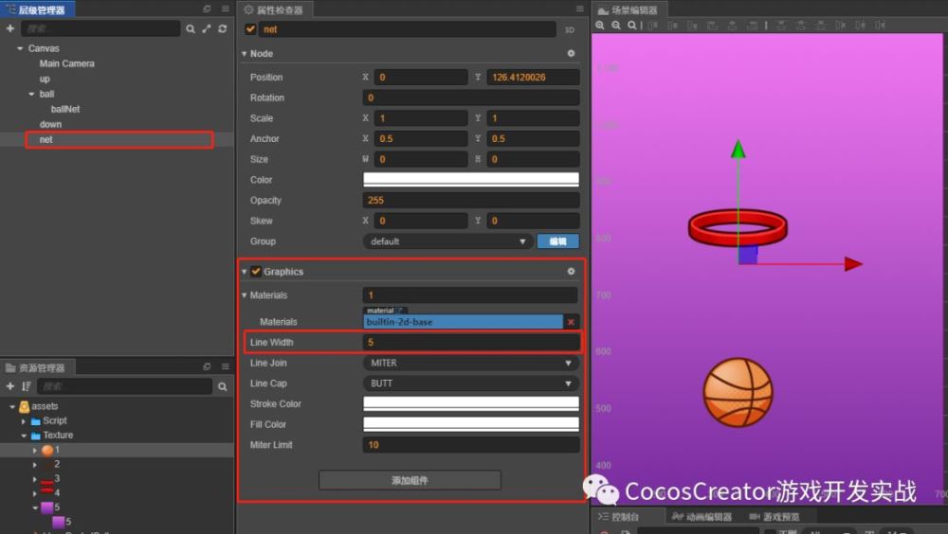Remove the builtin-2d-base material
This screenshot has width=948, height=534.
point(571,322)
